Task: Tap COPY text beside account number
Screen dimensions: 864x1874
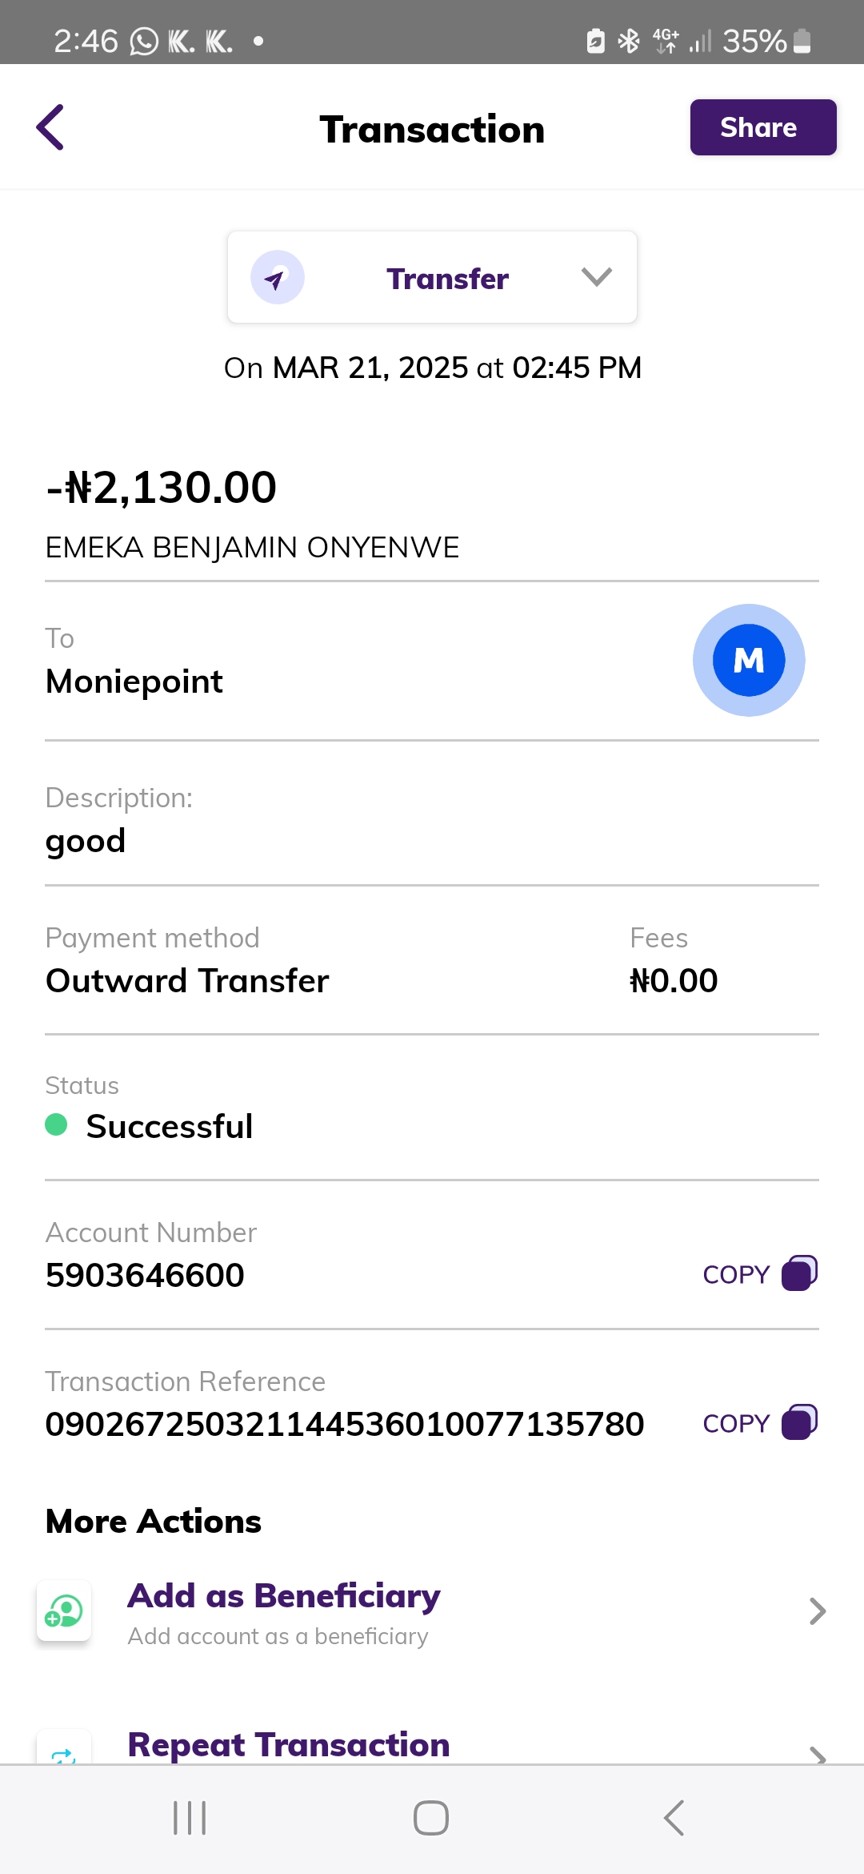Action: [736, 1274]
